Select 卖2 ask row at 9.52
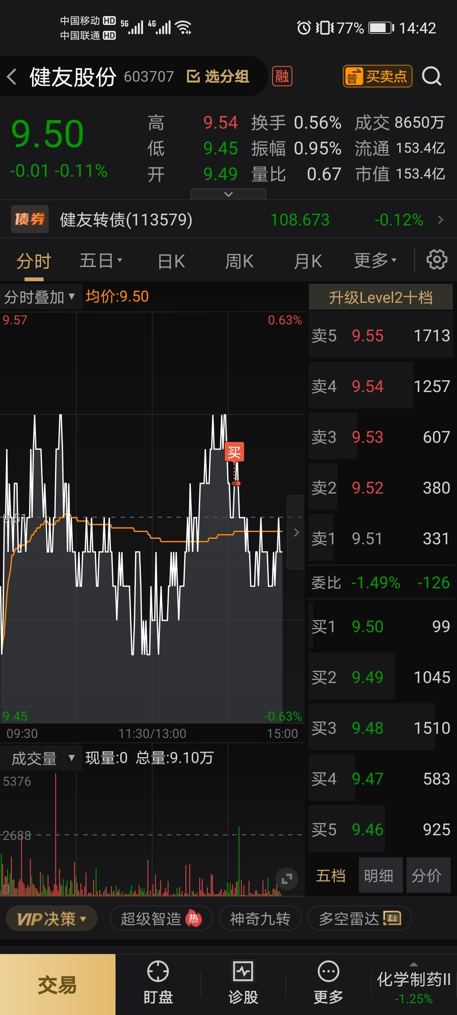 coord(380,488)
